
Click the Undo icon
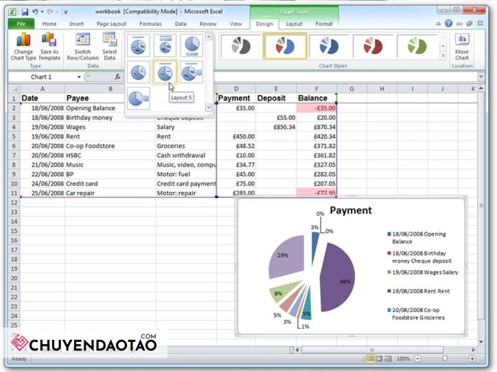point(34,12)
